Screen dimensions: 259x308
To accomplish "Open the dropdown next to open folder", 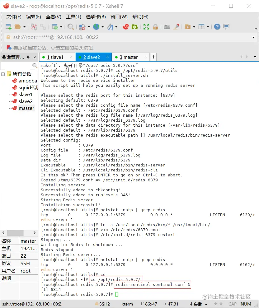I will tap(24, 27).
